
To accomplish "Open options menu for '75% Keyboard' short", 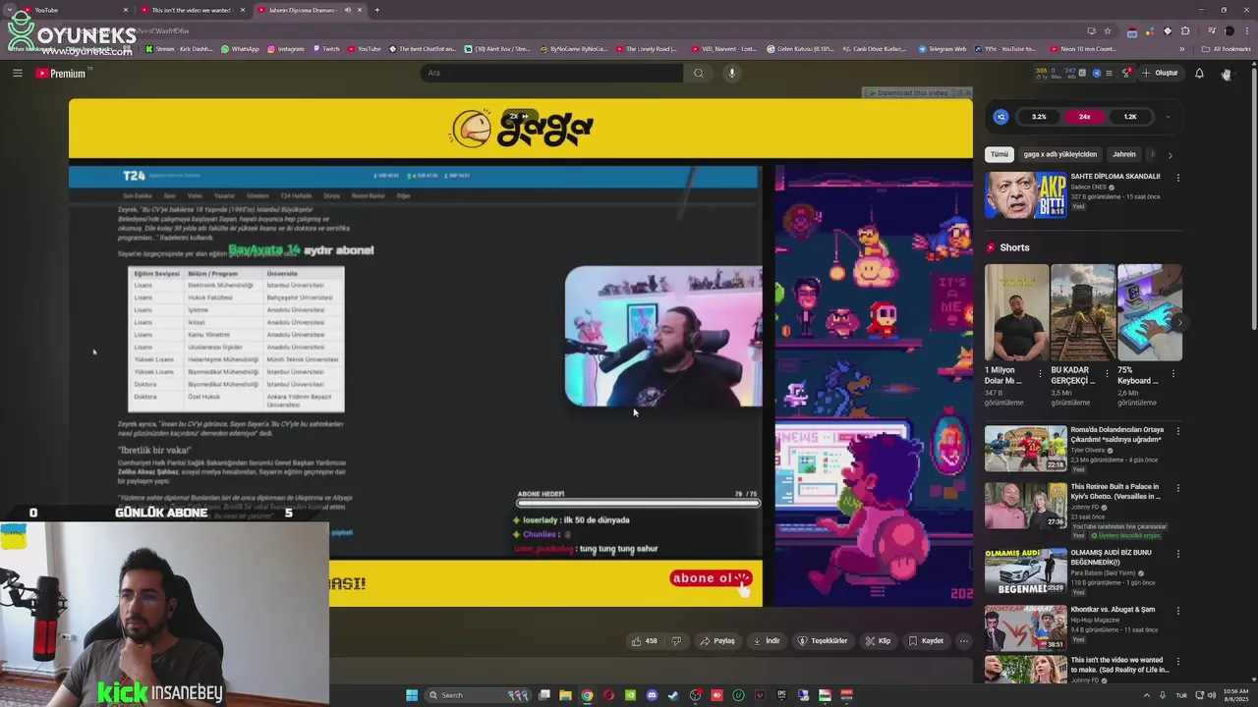I will point(1173,374).
